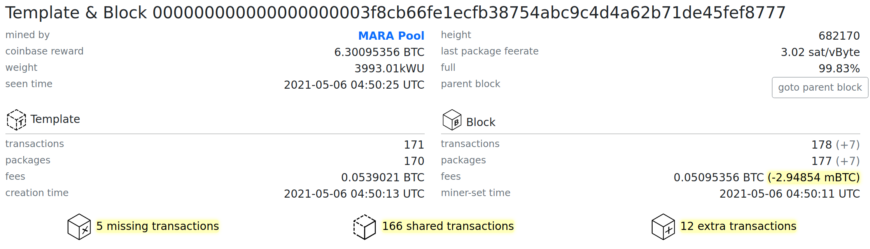Go to the parent block

(x=820, y=88)
